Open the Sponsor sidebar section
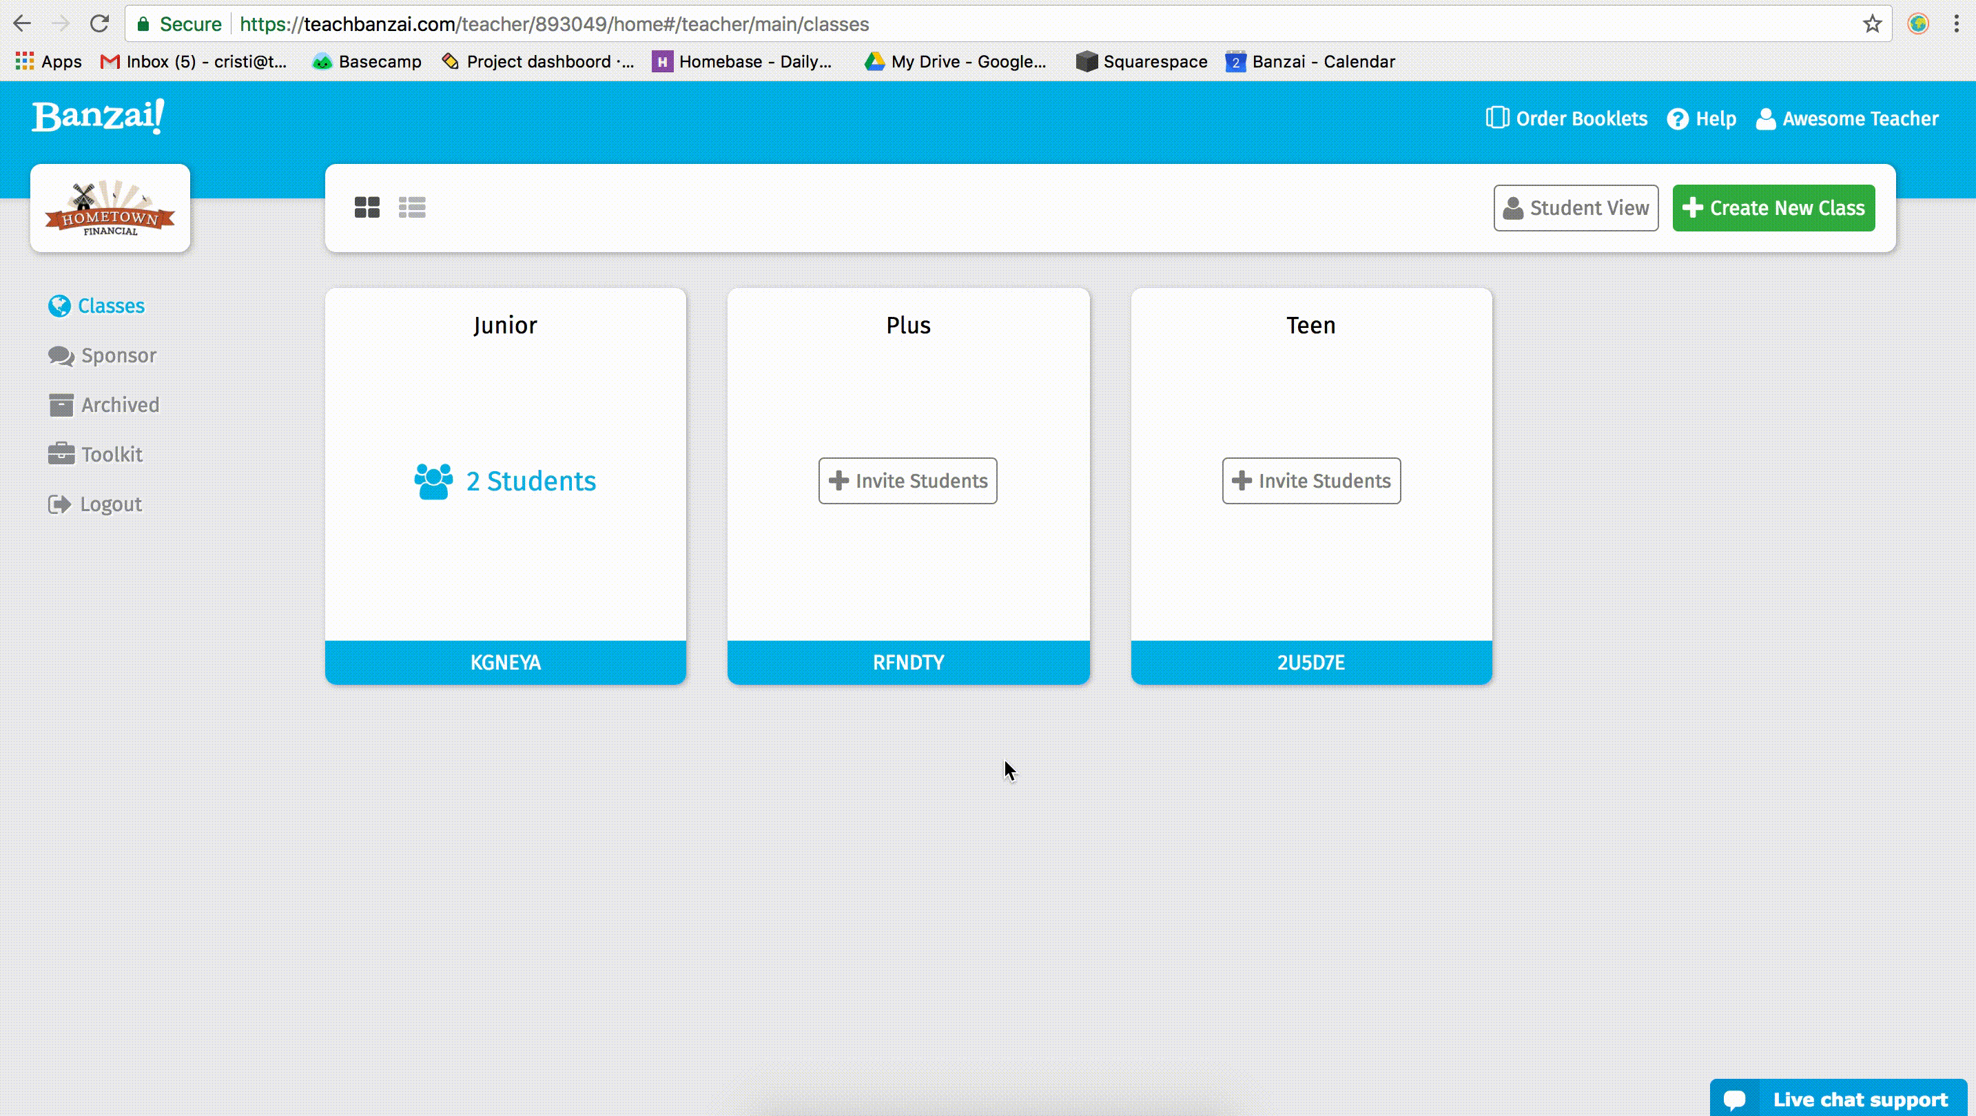Viewport: 1976px width, 1116px height. (x=102, y=355)
